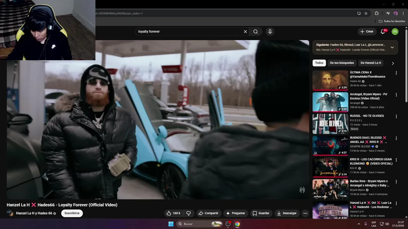Image resolution: width=408 pixels, height=229 pixels.
Task: Click the video player to pause
Action: 158,120
